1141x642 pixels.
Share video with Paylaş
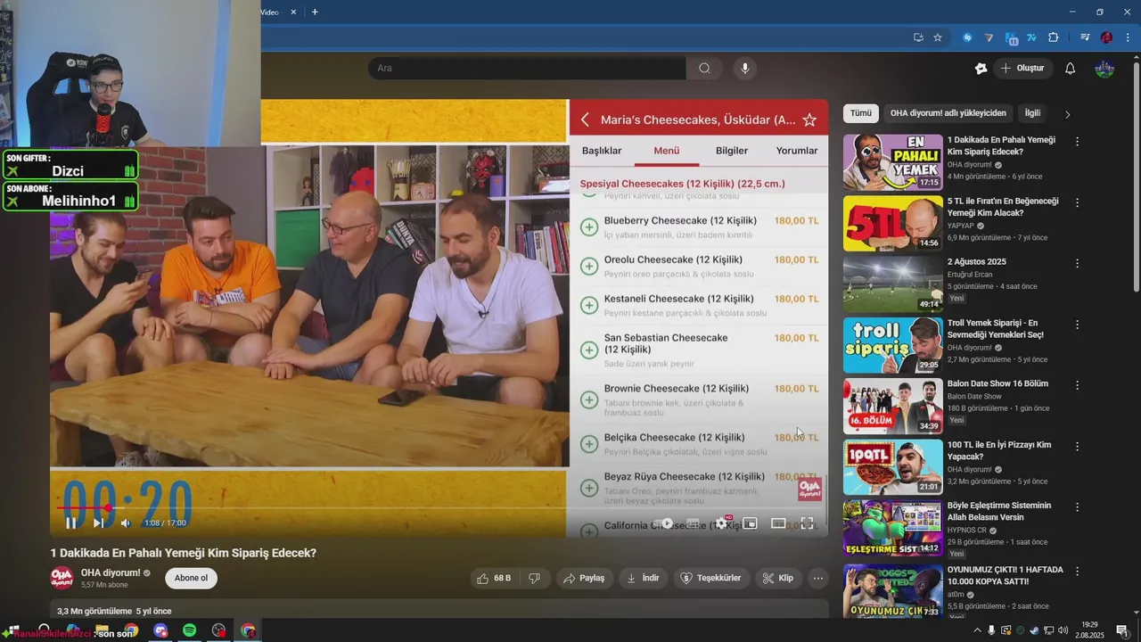[x=584, y=578]
